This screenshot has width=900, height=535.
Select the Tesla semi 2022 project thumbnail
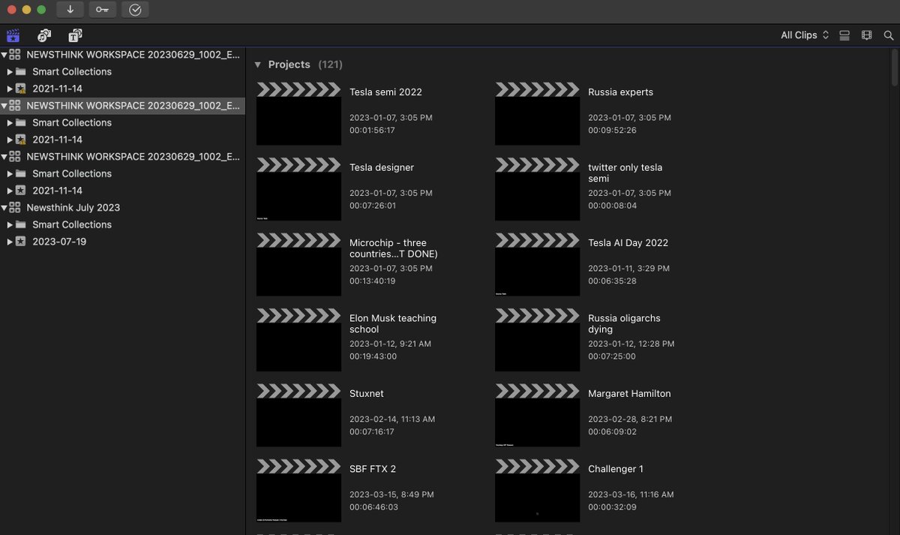pos(298,113)
